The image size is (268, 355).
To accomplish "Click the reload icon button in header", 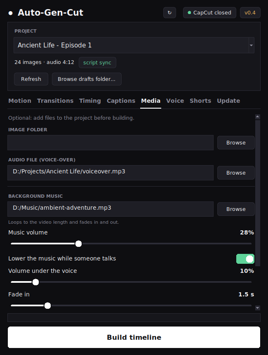I will 169,13.
